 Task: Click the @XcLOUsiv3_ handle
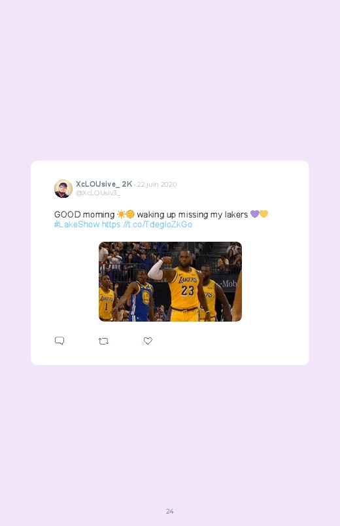point(98,193)
